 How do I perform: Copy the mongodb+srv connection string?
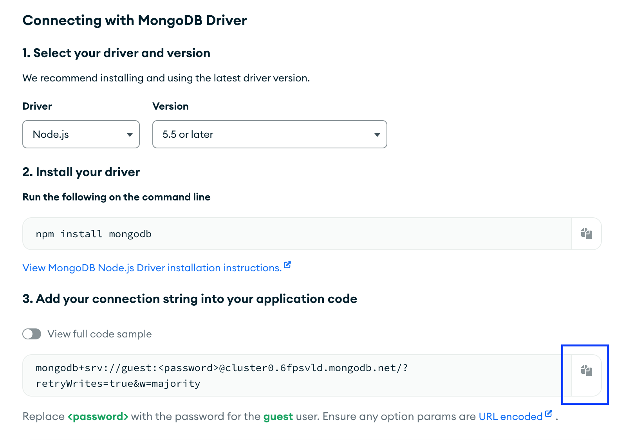click(x=586, y=370)
